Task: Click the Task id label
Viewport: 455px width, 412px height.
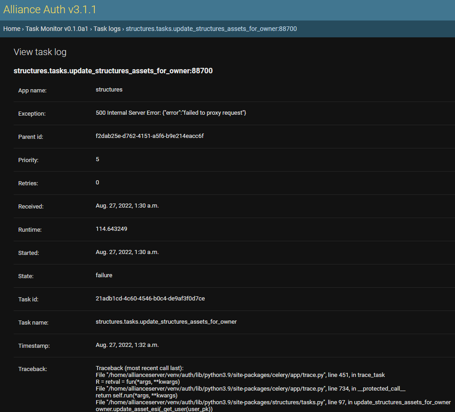Action: (x=28, y=299)
